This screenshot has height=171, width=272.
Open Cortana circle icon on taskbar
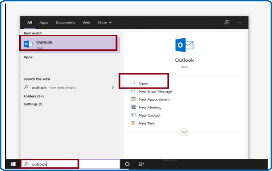[127, 164]
